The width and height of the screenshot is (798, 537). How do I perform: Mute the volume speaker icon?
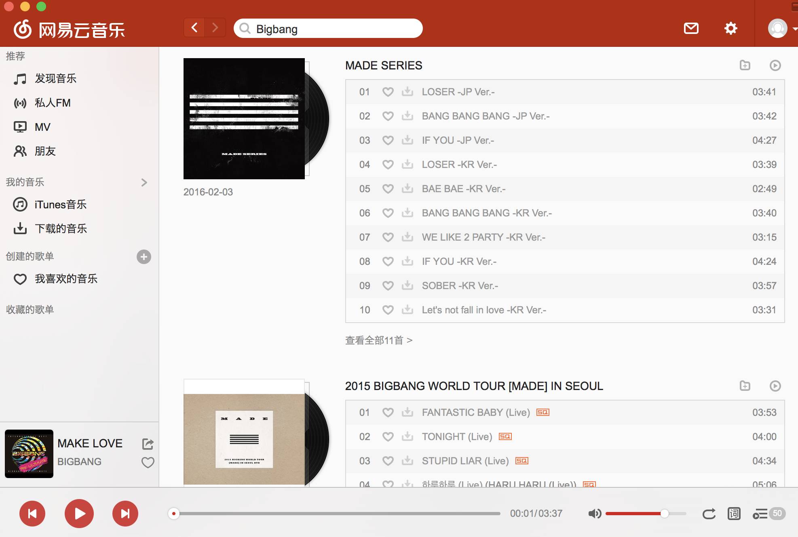pyautogui.click(x=594, y=514)
